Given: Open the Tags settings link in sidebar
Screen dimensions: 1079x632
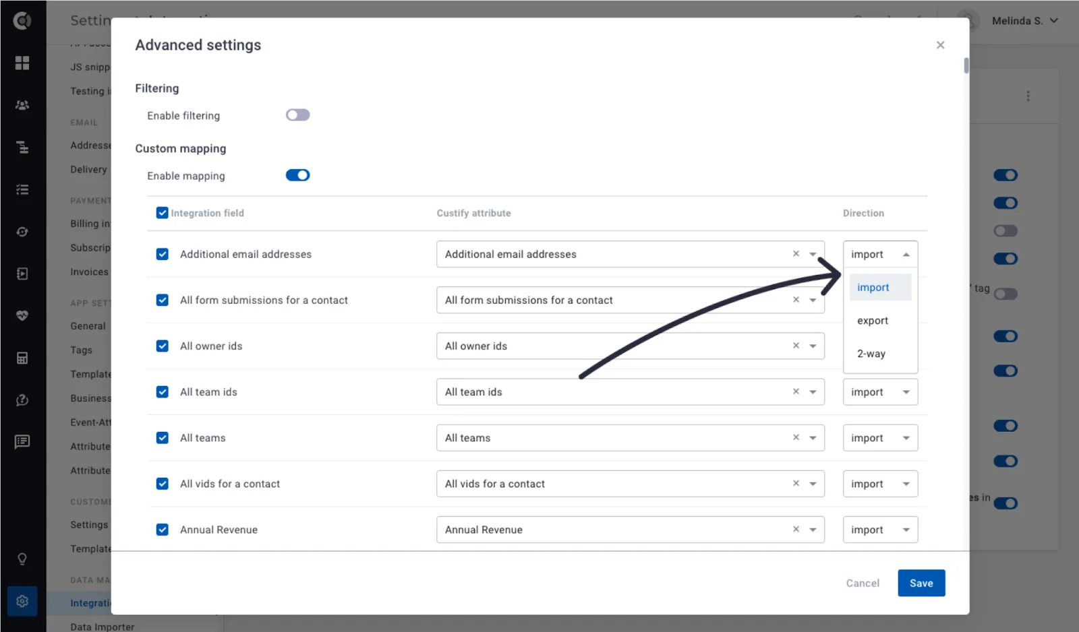Looking at the screenshot, I should click(x=82, y=350).
